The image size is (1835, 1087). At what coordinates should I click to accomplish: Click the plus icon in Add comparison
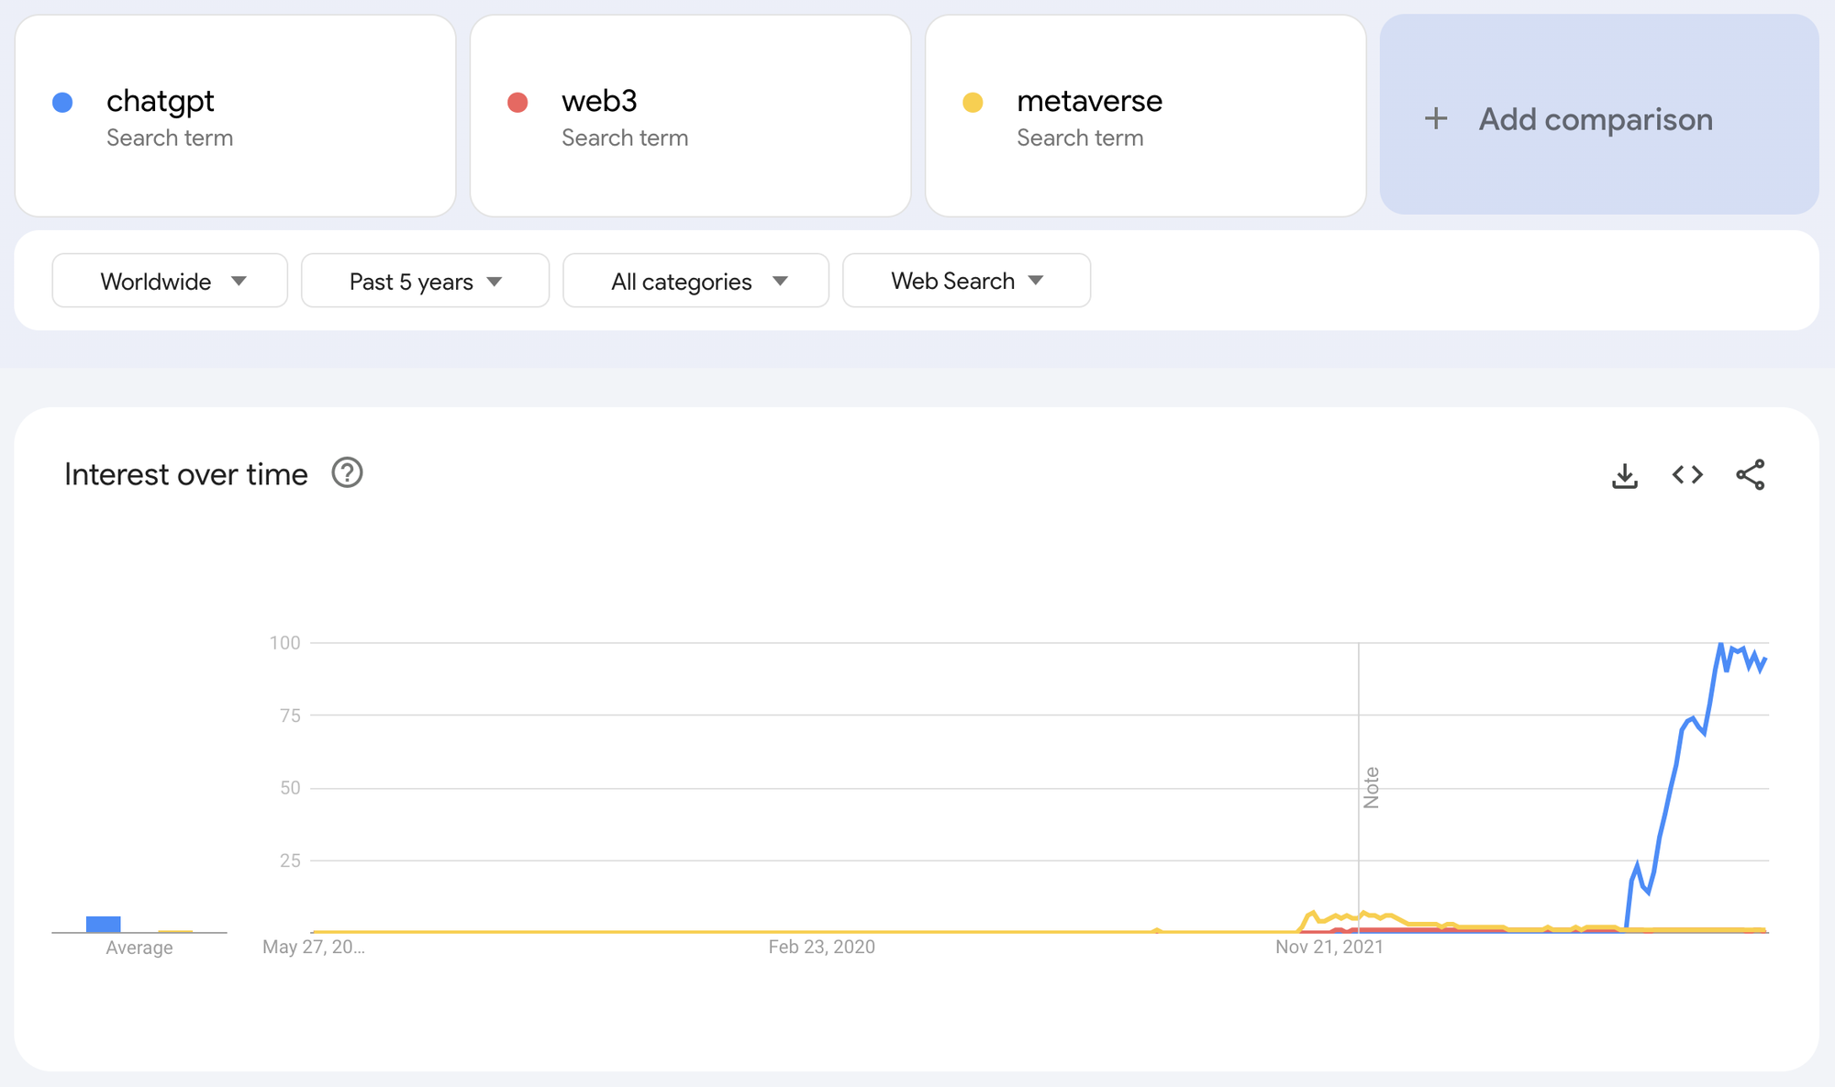[1436, 118]
